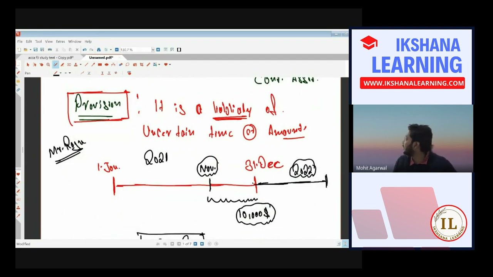Cut selection with the scissors icon

[57, 50]
